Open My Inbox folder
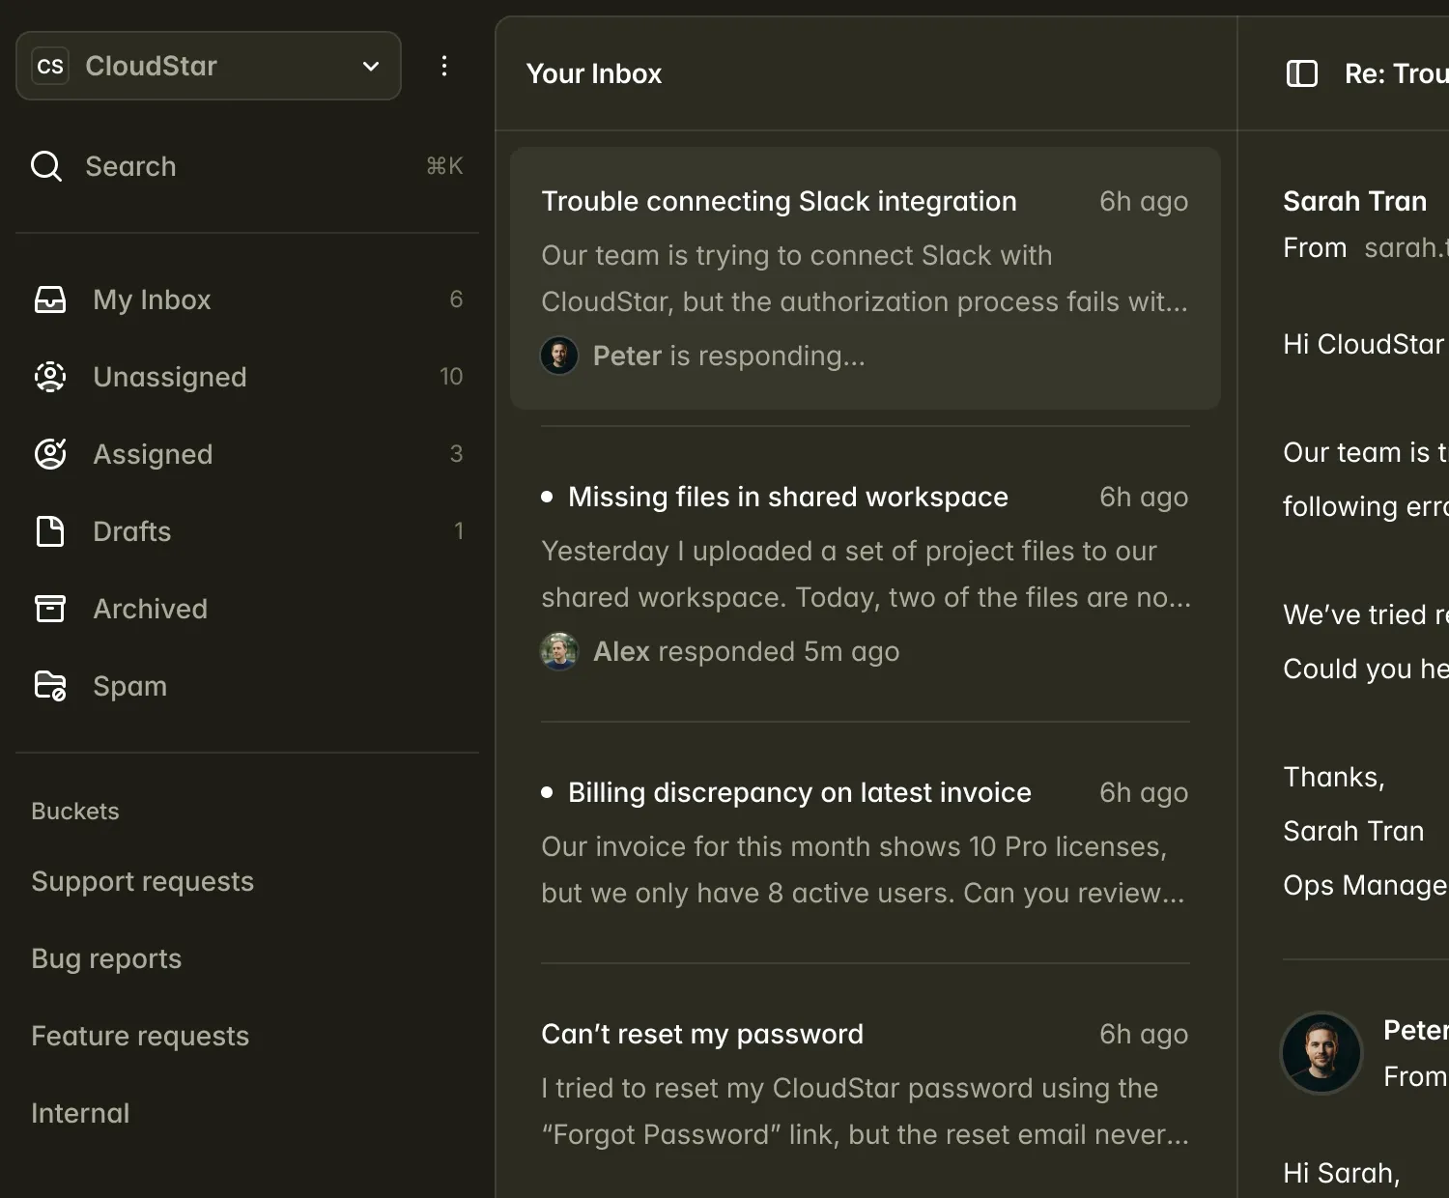The image size is (1449, 1198). [152, 299]
